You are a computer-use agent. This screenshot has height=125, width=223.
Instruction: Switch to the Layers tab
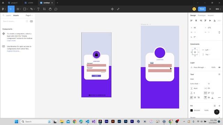pyautogui.click(x=8, y=15)
